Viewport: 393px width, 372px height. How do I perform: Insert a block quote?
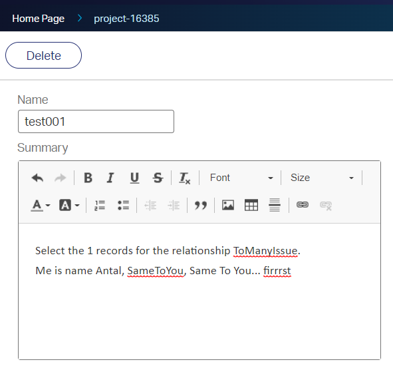[201, 206]
